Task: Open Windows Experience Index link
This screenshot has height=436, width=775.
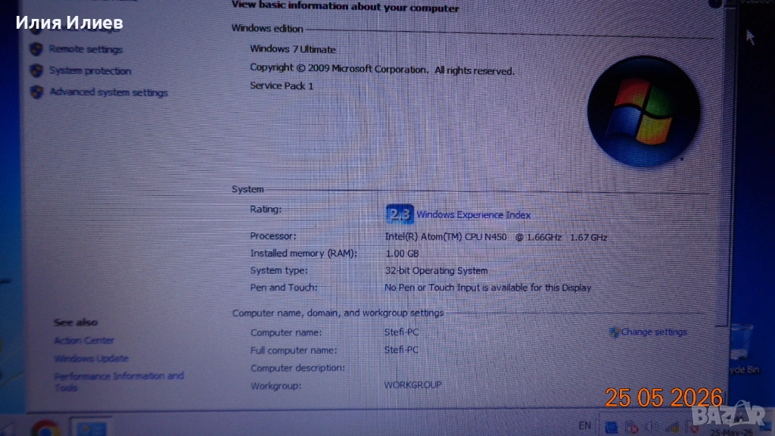Action: click(473, 215)
